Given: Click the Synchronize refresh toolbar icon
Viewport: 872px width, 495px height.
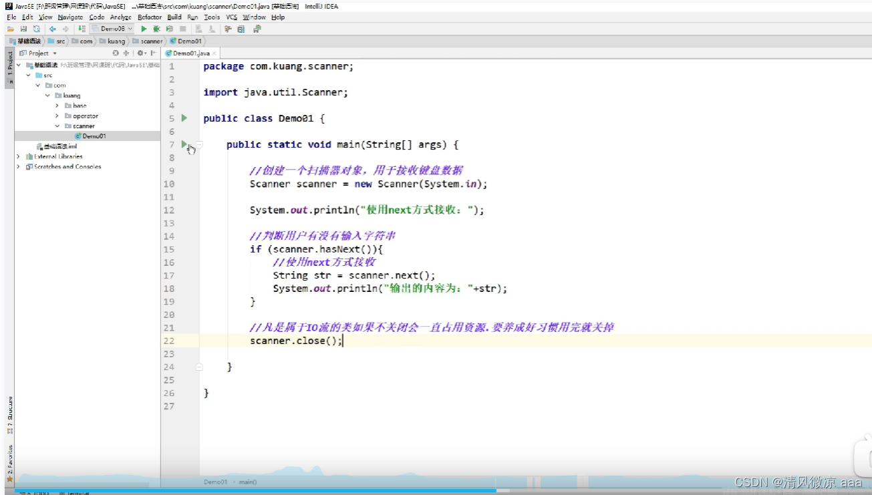Looking at the screenshot, I should click(x=37, y=29).
